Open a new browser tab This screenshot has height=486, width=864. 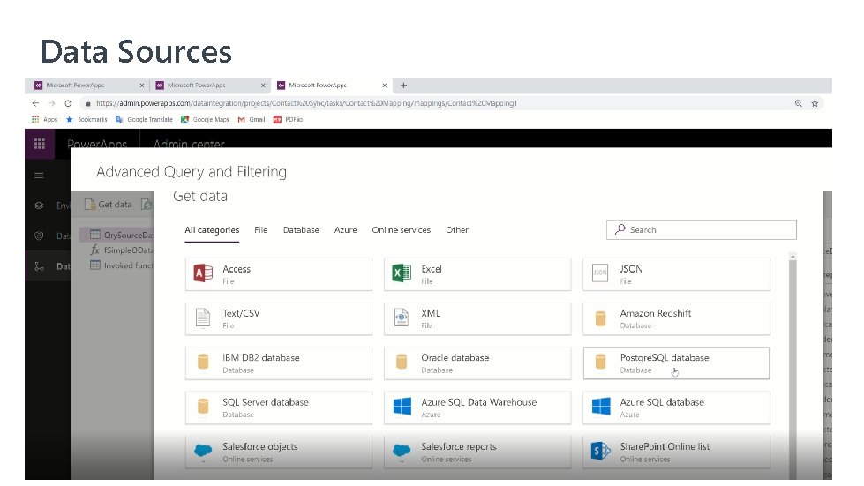[x=404, y=86]
